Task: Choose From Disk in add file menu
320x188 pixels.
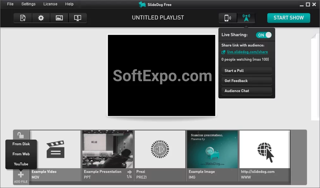Action: (x=21, y=144)
